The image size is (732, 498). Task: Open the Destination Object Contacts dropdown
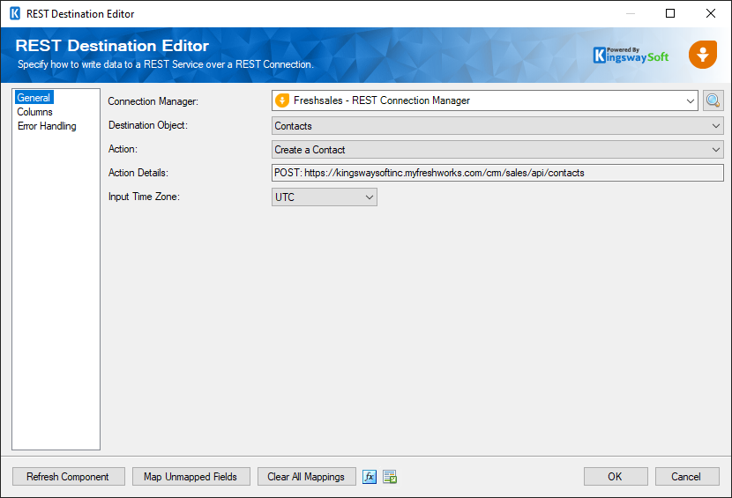[497, 125]
